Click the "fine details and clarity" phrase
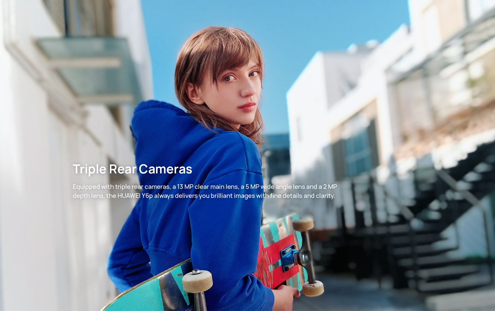The image size is (495, 311). (x=302, y=196)
